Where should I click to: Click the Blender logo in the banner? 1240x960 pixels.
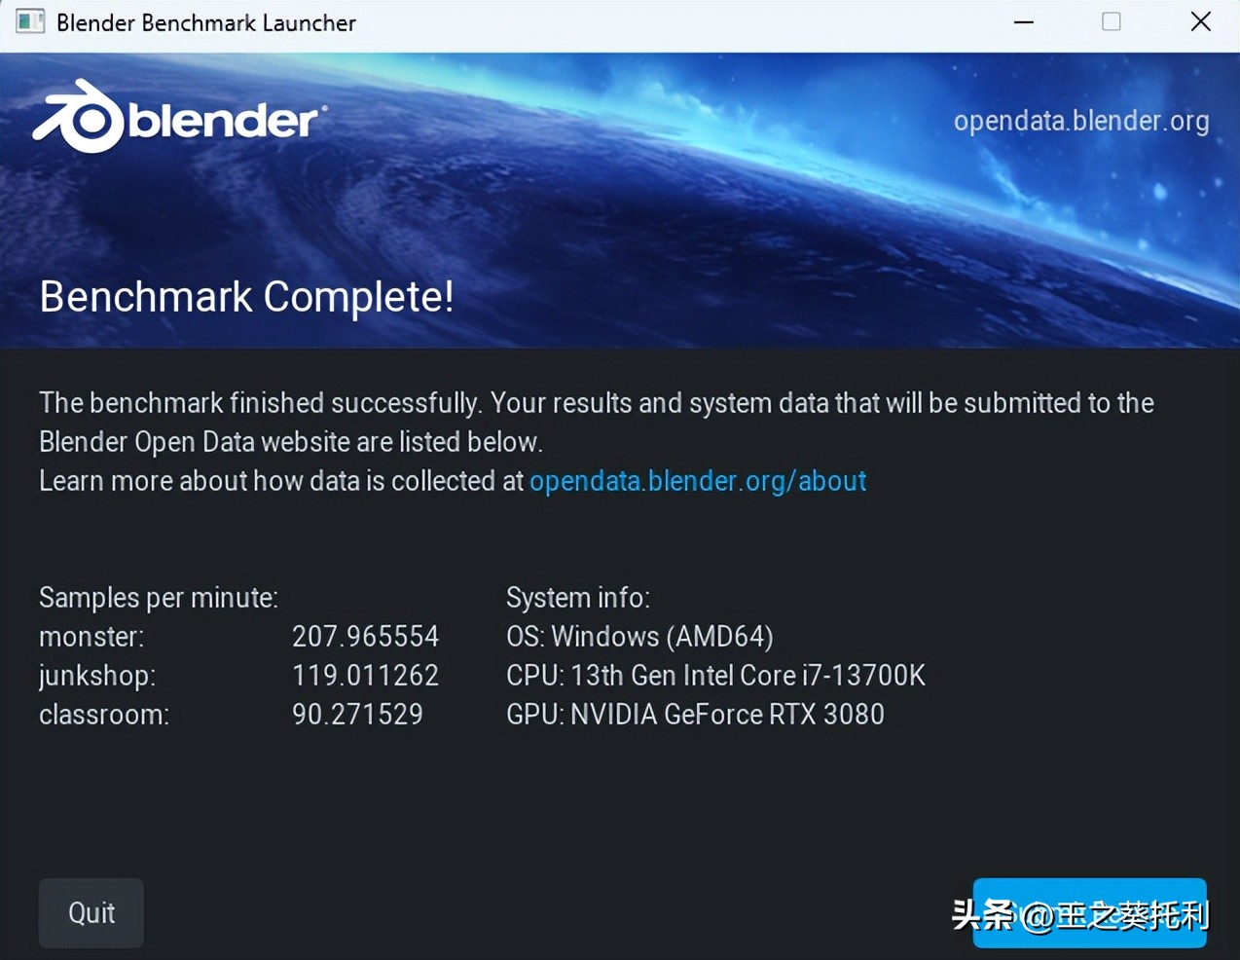click(x=179, y=117)
